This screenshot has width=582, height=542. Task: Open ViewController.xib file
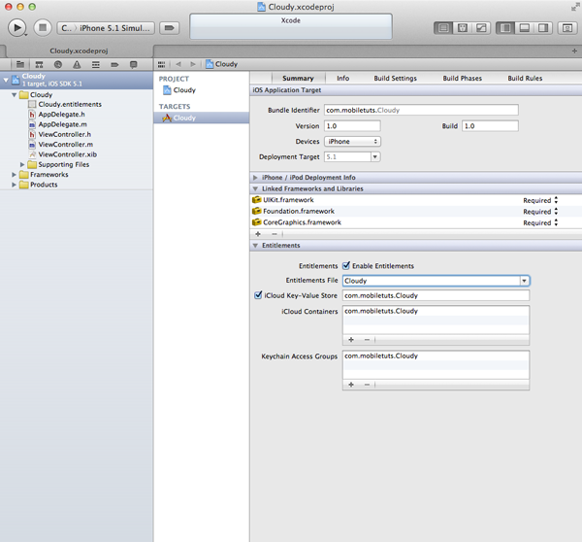(63, 154)
